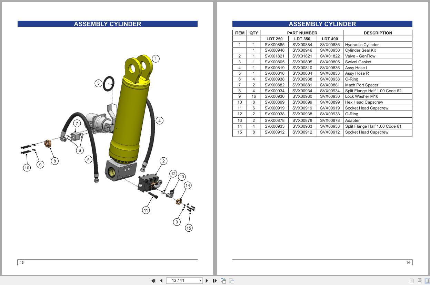Open the page number dropdown
Viewport: 430px width, 285px height.
coord(200,281)
